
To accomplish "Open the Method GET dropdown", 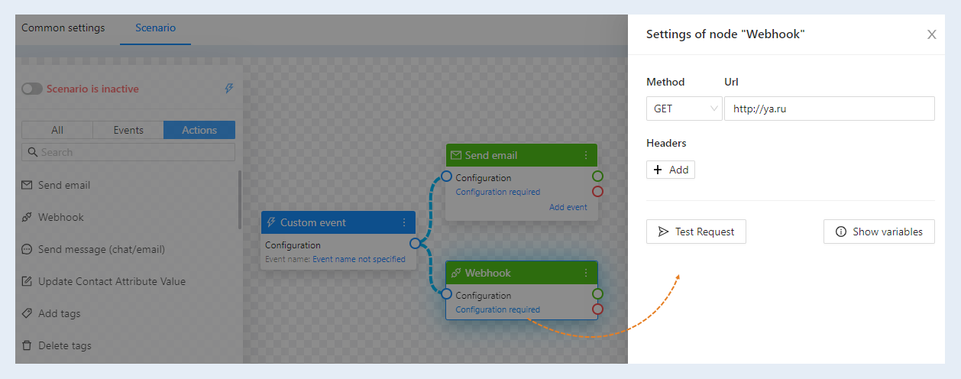I will coord(684,109).
